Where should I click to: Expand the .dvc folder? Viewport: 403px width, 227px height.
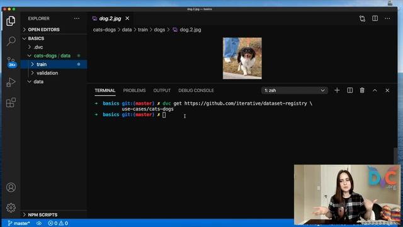[54, 47]
